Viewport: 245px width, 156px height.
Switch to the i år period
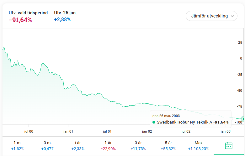click(77, 146)
